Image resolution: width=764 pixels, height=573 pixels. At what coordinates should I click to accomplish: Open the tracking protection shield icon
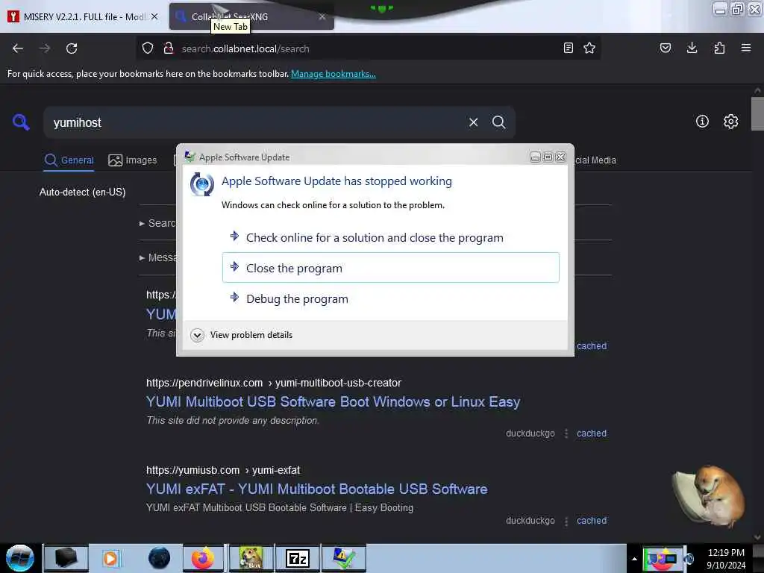148,48
